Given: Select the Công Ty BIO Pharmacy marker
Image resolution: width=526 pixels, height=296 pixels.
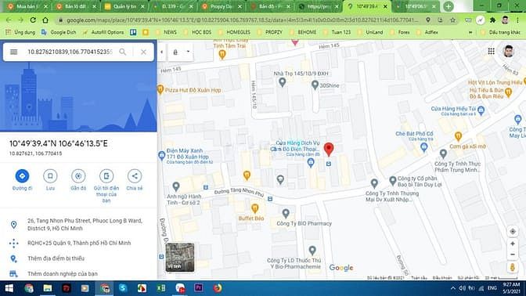Looking at the screenshot, I should click(286, 213).
